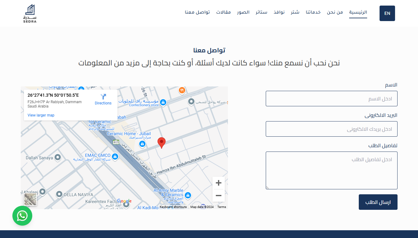This screenshot has width=418, height=238.
Task: Click the DELLA NAVIYA location marker
Action: click(59, 194)
